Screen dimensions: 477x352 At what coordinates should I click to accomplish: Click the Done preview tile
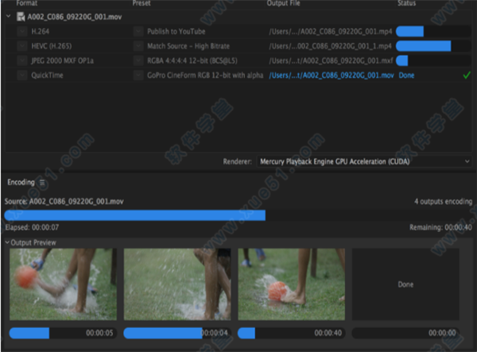pos(405,284)
